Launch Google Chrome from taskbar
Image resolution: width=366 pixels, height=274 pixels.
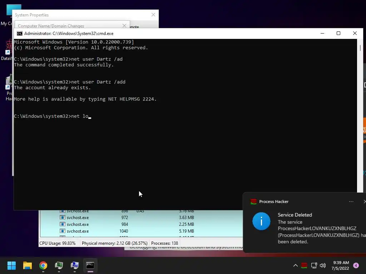point(43,265)
